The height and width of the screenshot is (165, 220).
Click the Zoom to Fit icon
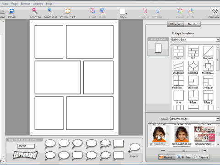(67, 11)
